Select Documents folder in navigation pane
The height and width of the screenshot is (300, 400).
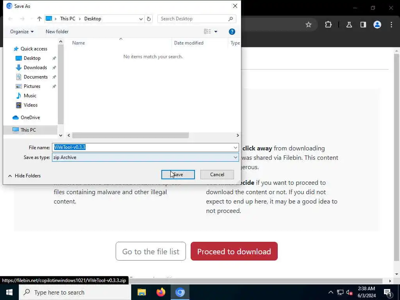[36, 77]
